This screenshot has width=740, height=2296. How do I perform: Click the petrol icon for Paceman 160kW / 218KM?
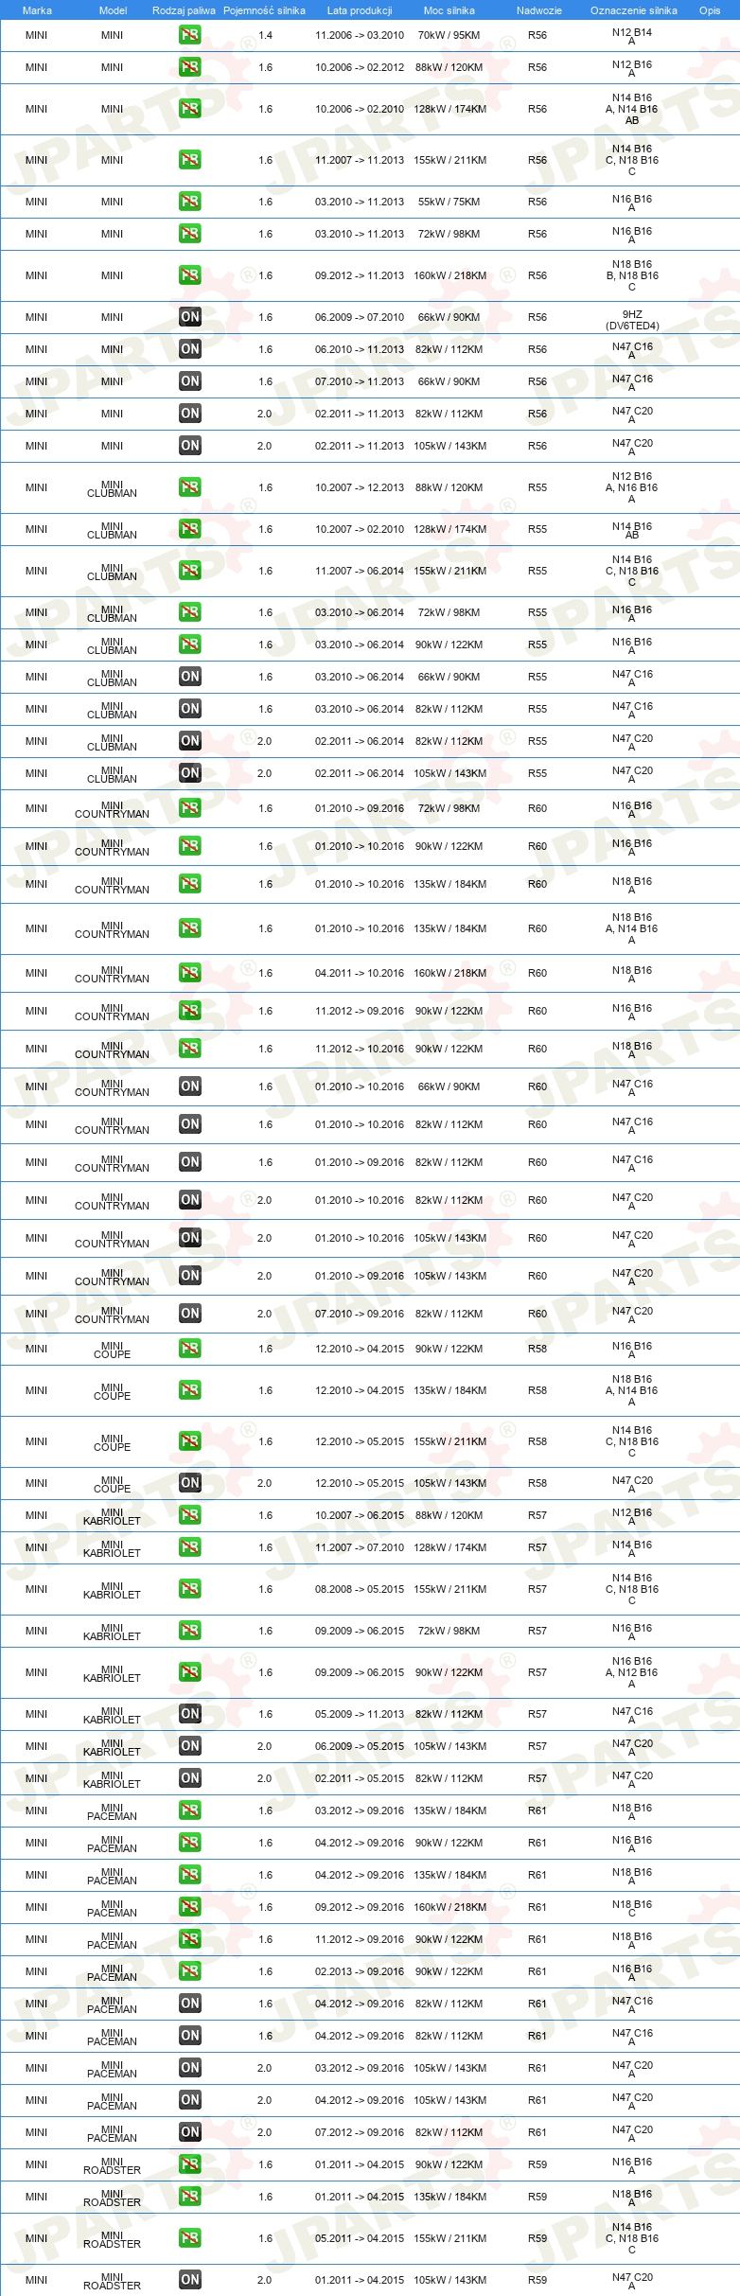[x=189, y=1907]
